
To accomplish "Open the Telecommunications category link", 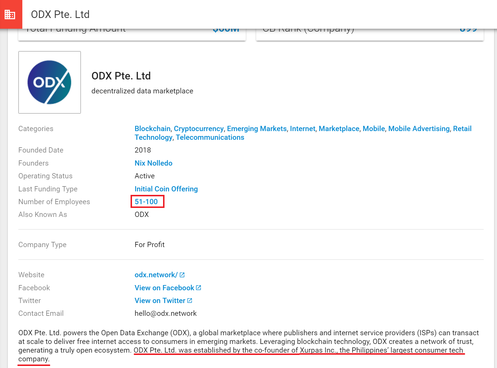I will [210, 137].
